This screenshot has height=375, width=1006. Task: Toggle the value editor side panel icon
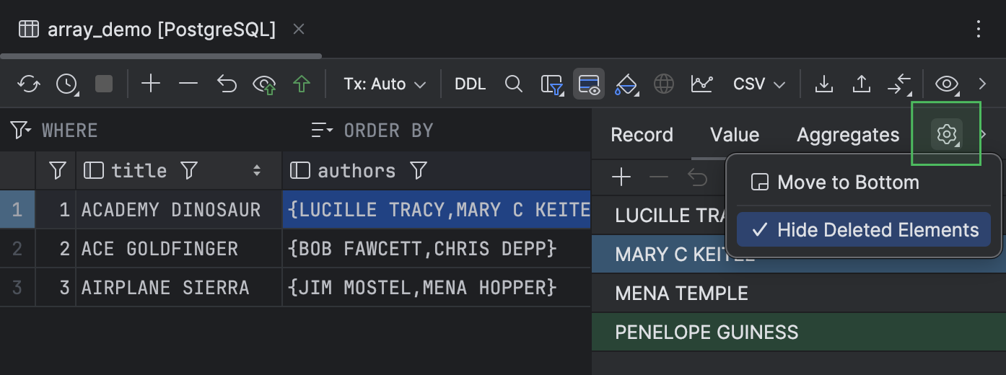(x=589, y=84)
